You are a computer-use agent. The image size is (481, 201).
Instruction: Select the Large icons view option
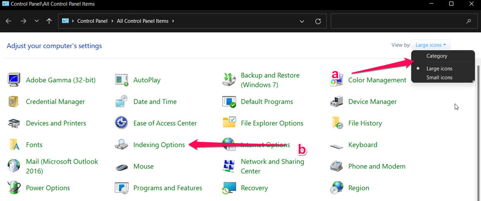(x=439, y=69)
